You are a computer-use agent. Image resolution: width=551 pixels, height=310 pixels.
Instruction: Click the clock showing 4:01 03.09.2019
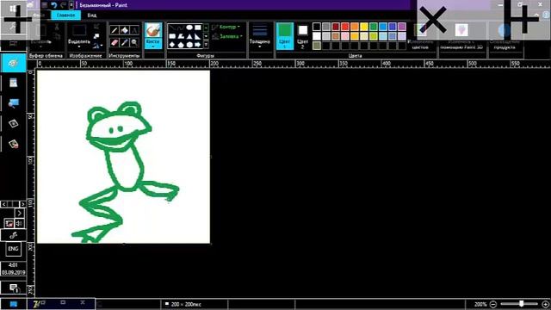pos(13,269)
